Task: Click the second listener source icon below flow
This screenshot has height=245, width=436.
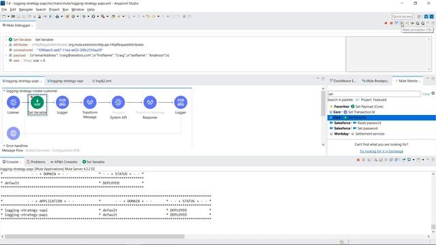Action: click(13, 133)
